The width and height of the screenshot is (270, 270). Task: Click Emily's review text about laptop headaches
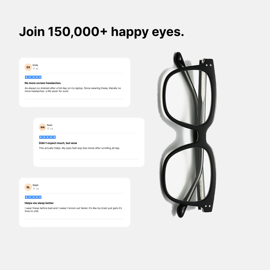[x=73, y=89]
